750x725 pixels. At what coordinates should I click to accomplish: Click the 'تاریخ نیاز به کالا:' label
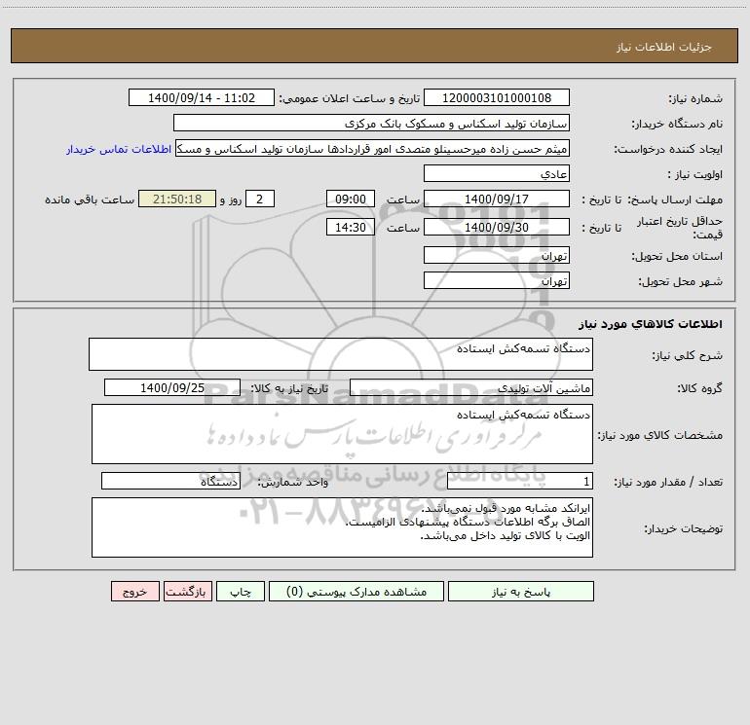289,388
